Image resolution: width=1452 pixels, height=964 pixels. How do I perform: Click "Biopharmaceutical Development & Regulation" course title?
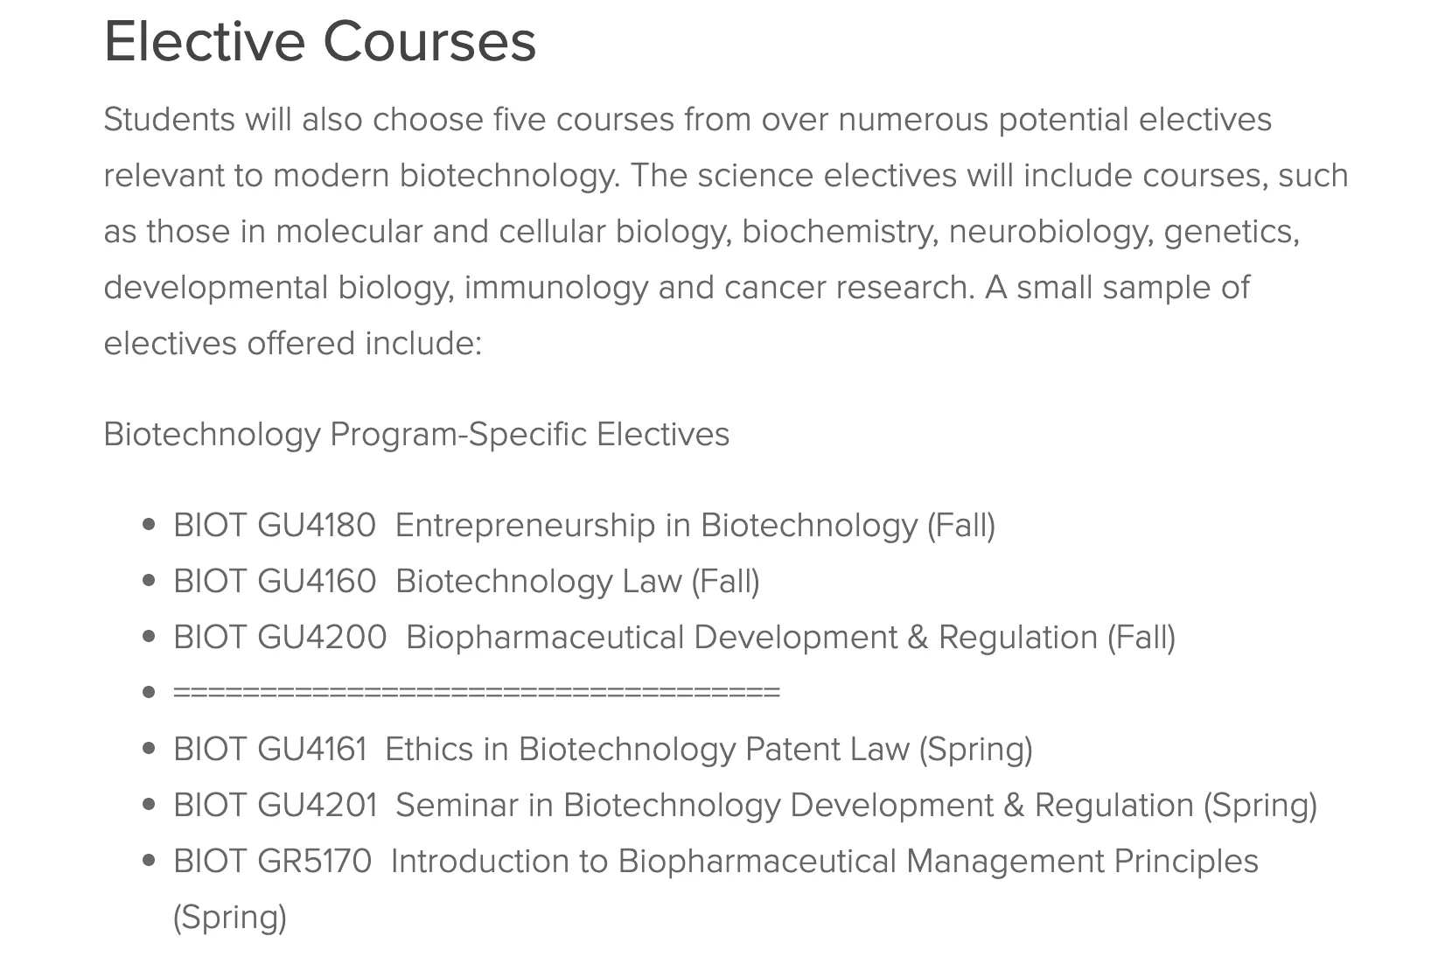point(751,637)
